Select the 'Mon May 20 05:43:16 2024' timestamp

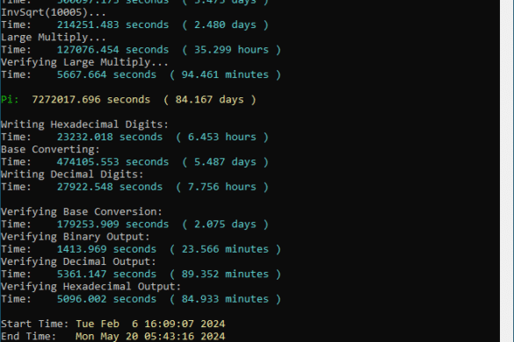pos(150,337)
